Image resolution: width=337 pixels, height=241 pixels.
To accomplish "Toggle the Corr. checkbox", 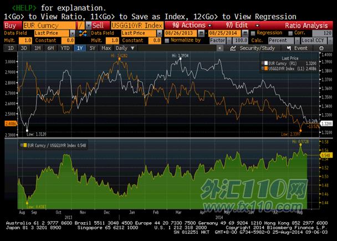I will (x=290, y=33).
